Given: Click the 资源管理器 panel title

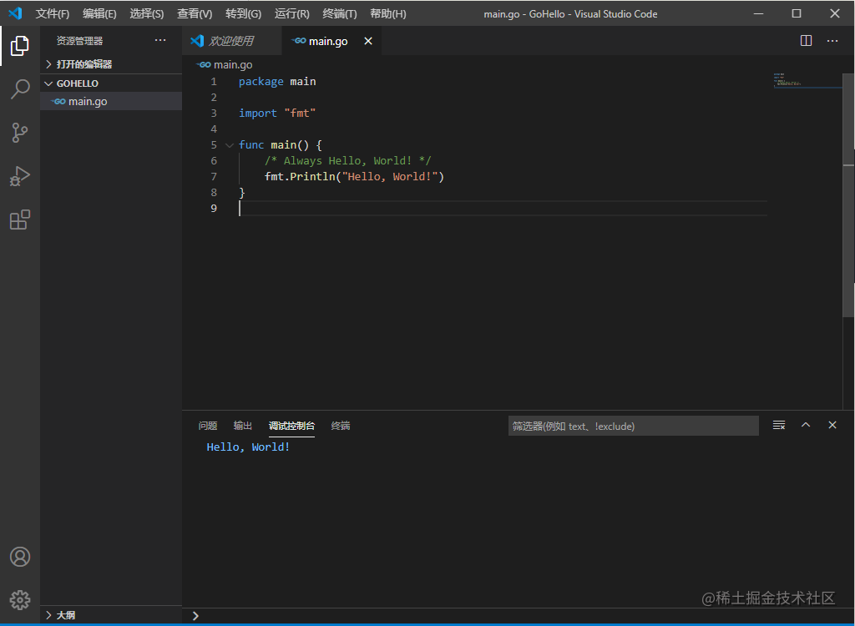Looking at the screenshot, I should pyautogui.click(x=79, y=41).
